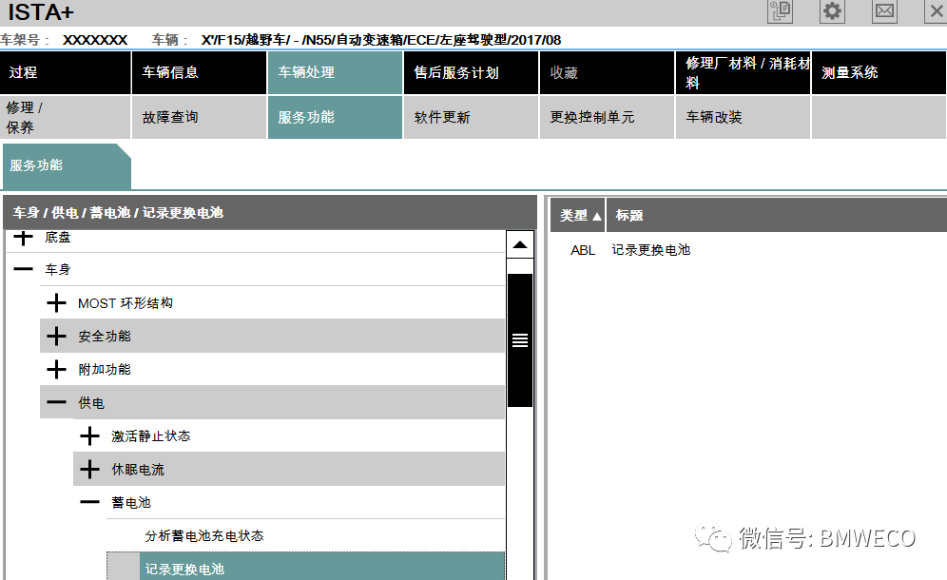Expand the 休眠电流 node
947x580 pixels.
(89, 469)
